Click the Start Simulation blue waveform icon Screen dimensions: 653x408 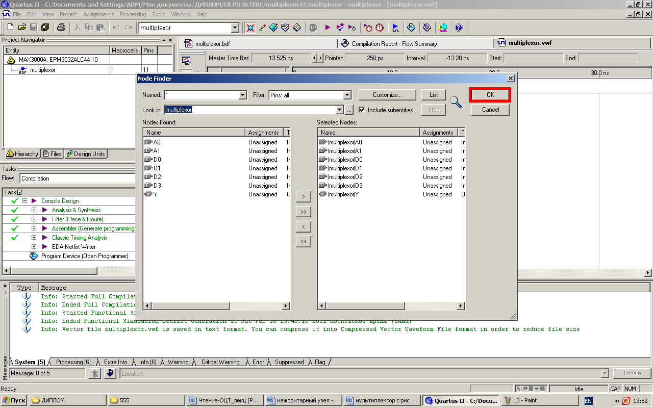[x=395, y=28]
